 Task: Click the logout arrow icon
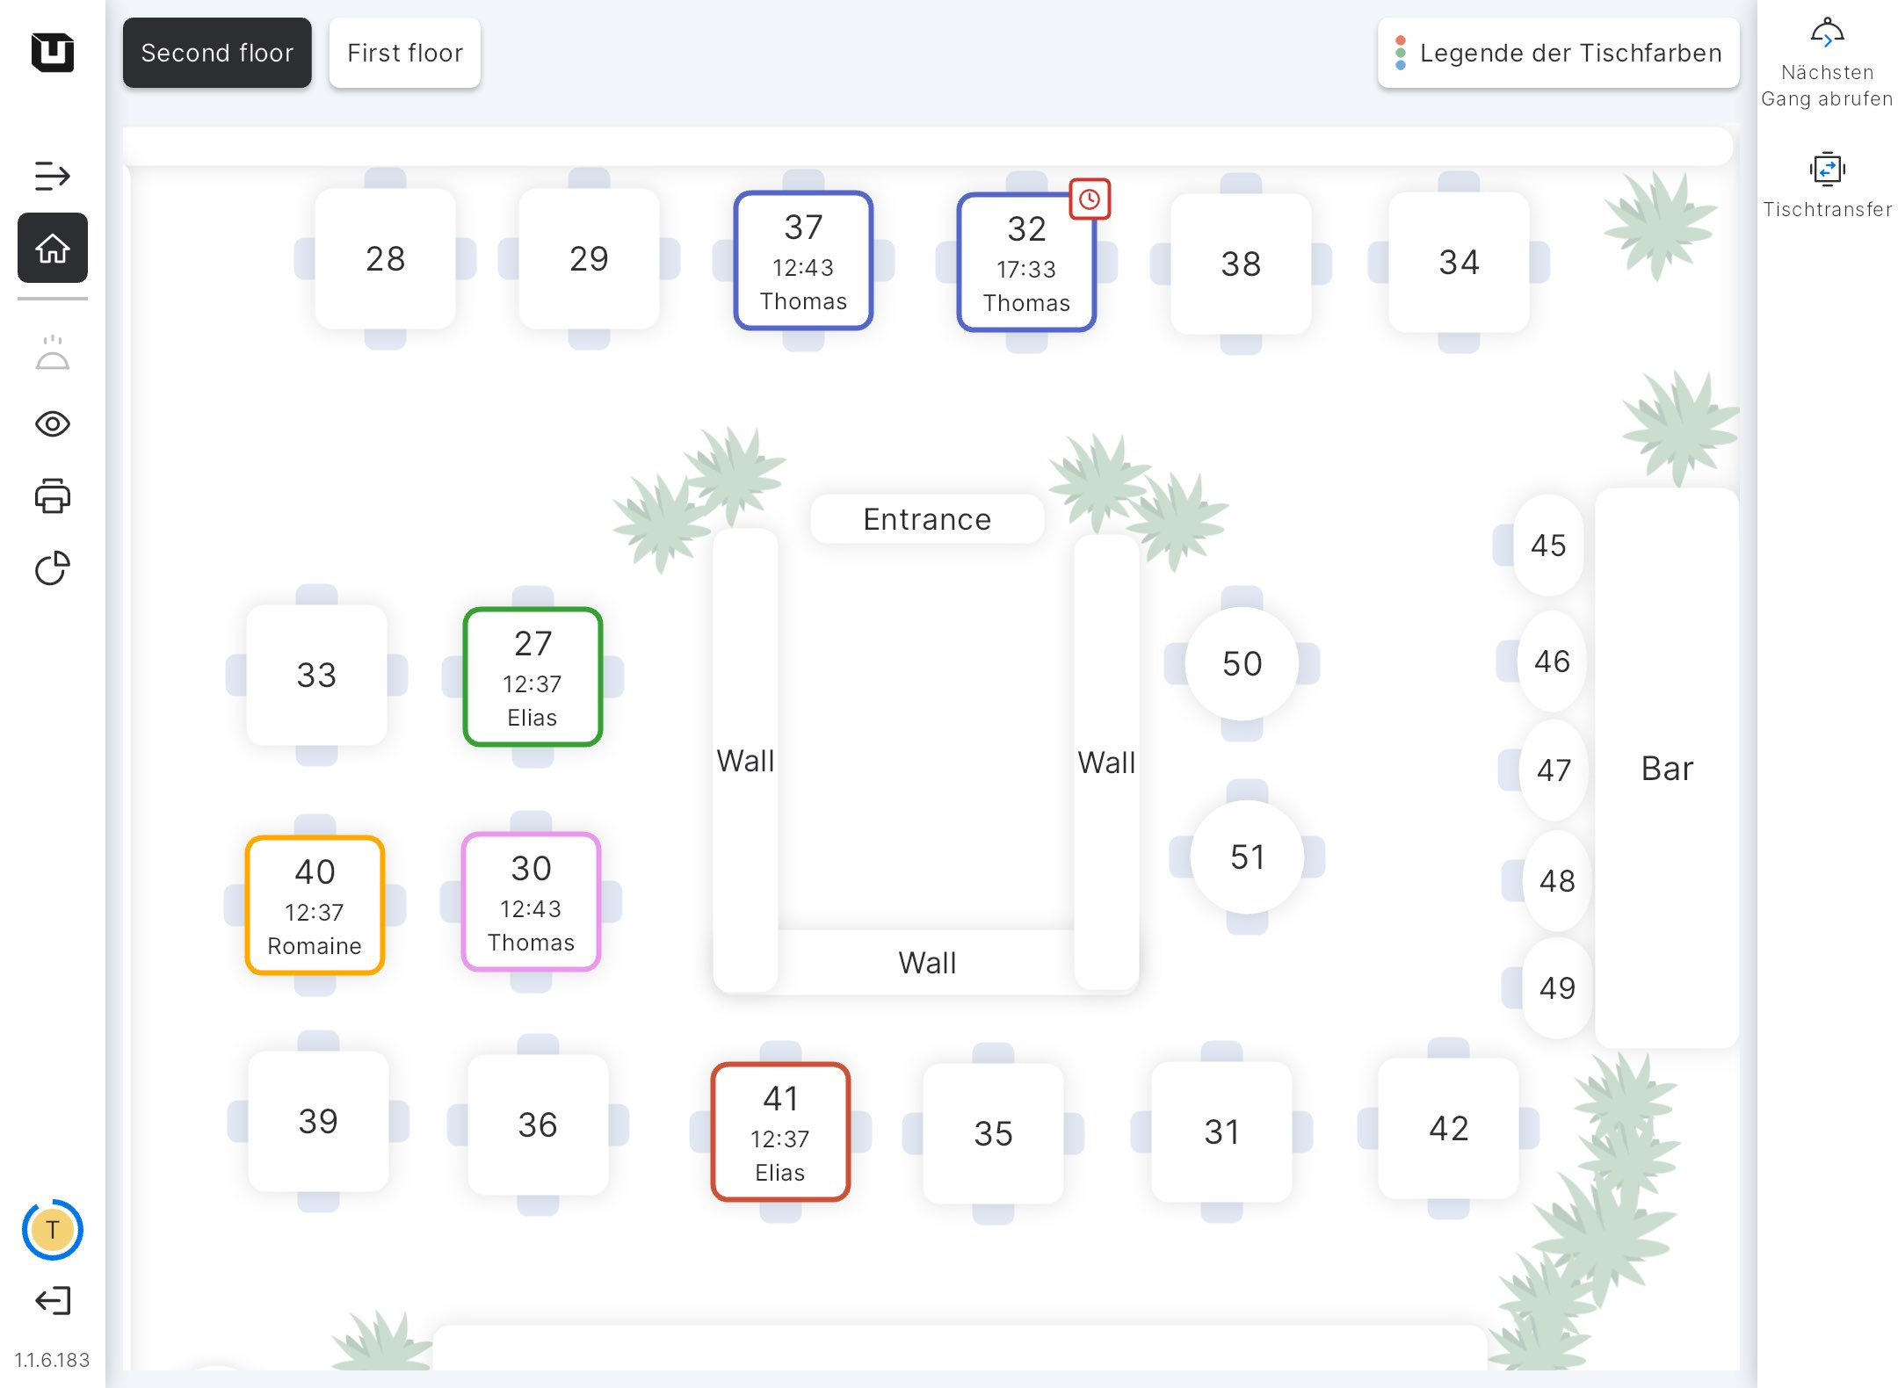[52, 1300]
